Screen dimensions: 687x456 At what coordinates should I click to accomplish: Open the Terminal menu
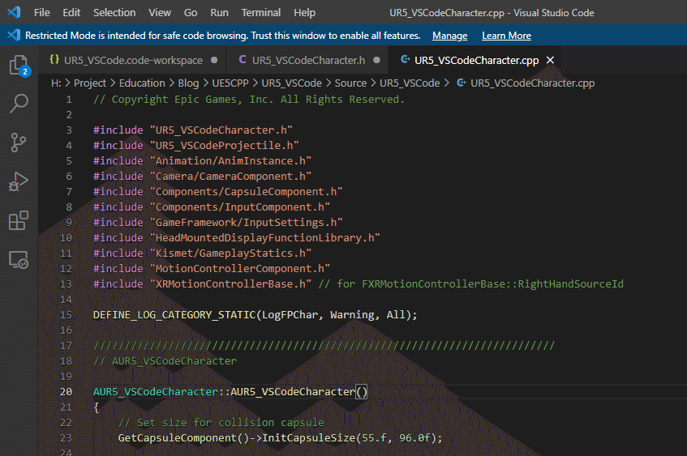[x=261, y=13]
